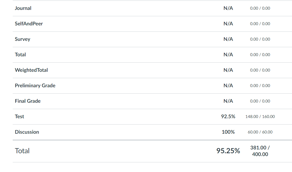Screen dimensions: 292x172
Task: Select the Discussion row label
Action: 27,132
